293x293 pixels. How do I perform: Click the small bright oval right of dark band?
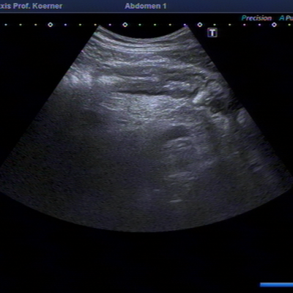[199, 97]
